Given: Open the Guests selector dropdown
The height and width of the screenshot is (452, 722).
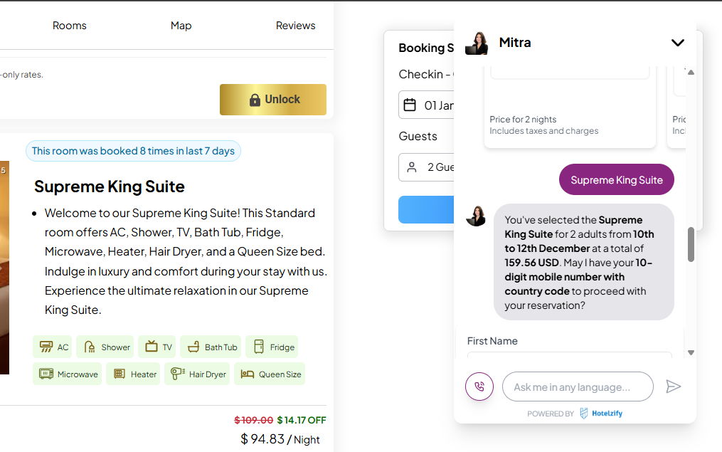Looking at the screenshot, I should click(x=427, y=167).
